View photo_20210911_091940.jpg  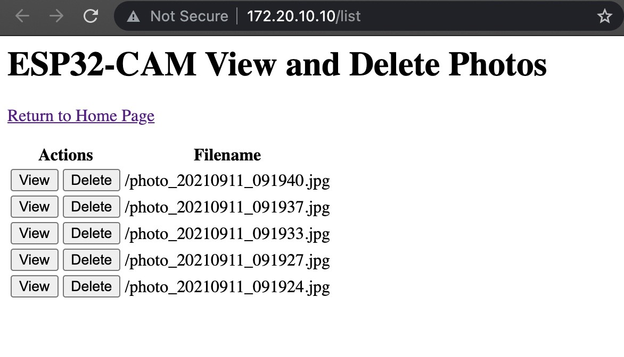(34, 181)
